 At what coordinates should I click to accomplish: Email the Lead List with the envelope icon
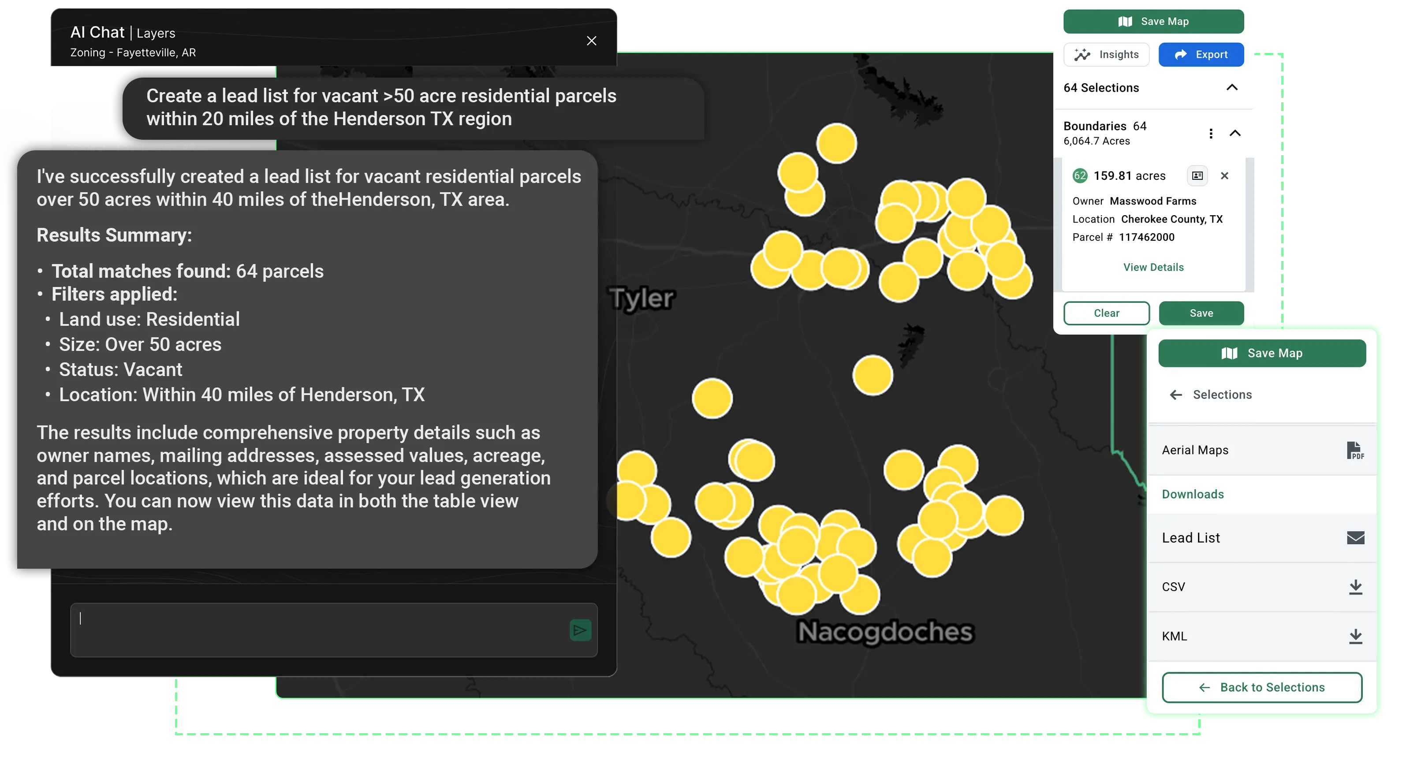pos(1355,538)
